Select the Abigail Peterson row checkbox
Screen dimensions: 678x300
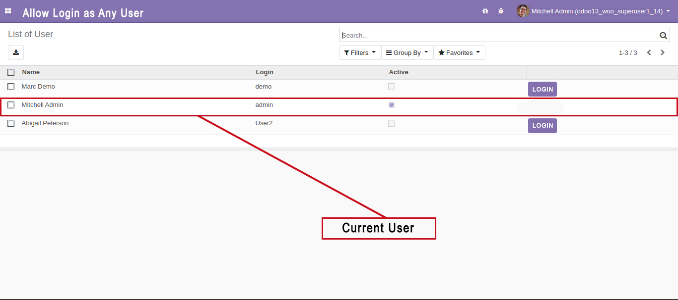click(x=11, y=123)
